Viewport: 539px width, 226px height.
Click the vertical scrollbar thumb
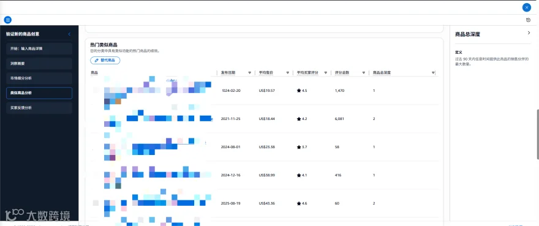click(x=537, y=135)
